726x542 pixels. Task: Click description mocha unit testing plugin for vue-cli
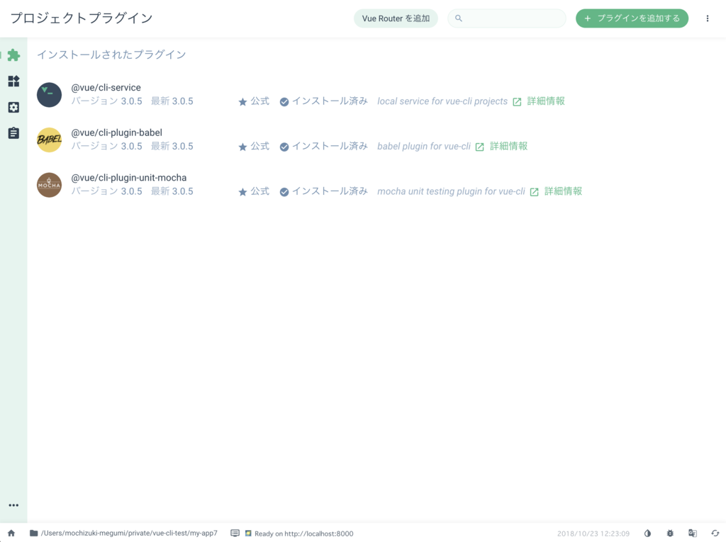(451, 191)
